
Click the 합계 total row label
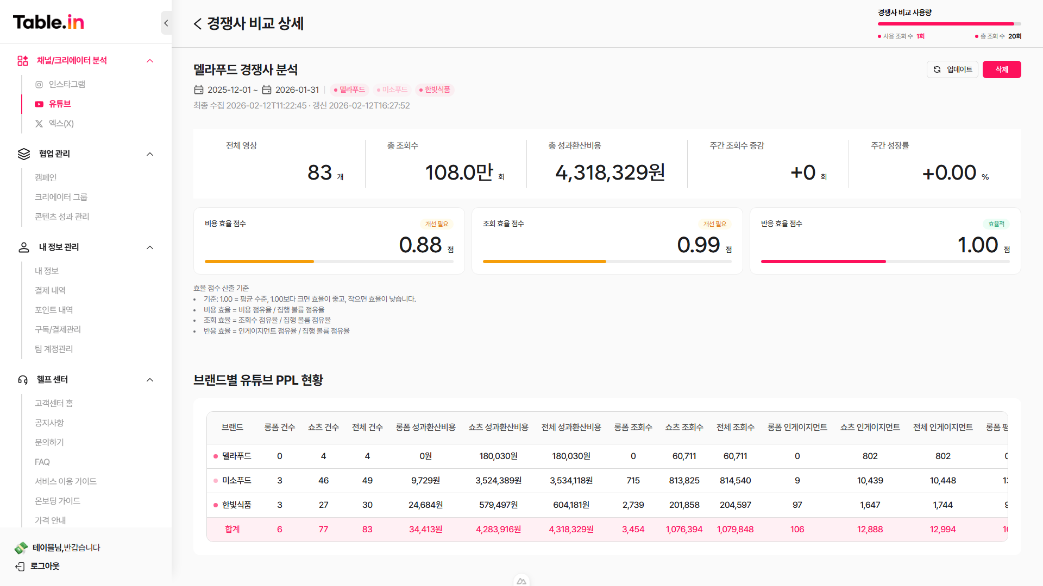233,530
